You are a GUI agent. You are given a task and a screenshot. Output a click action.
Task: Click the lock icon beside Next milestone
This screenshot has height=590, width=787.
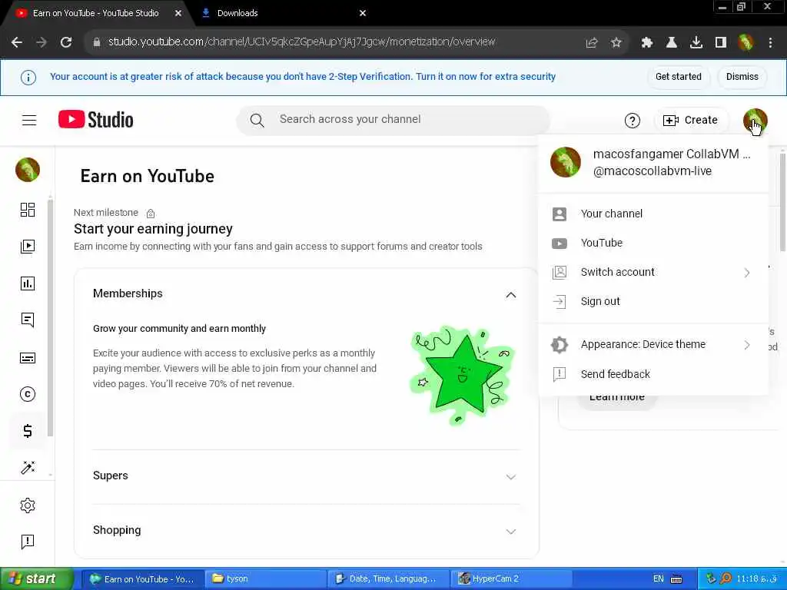[150, 214]
